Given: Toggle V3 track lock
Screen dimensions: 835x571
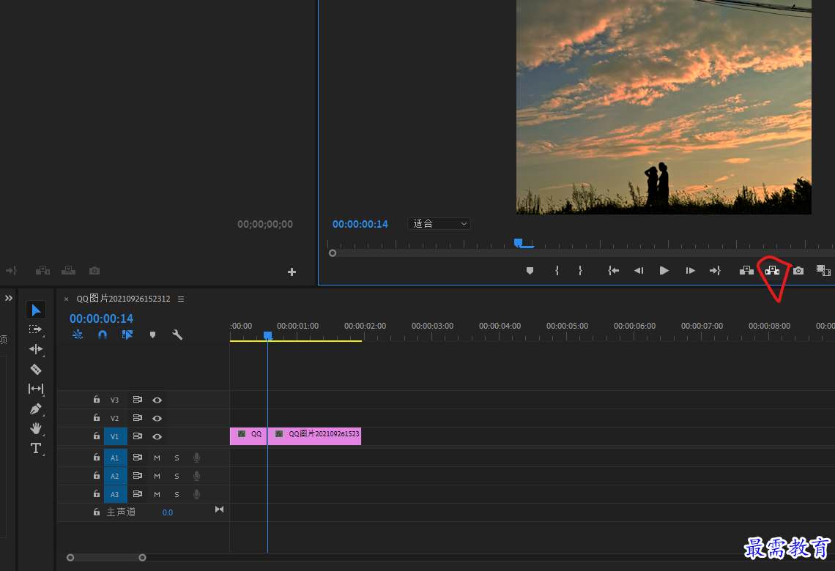Looking at the screenshot, I should point(97,400).
